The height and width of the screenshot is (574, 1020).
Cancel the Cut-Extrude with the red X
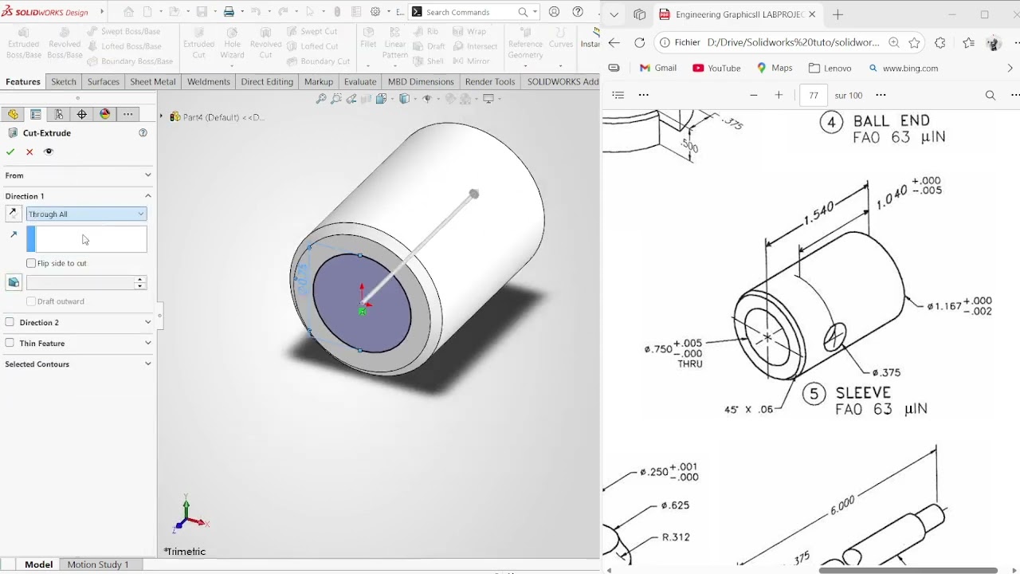point(29,151)
